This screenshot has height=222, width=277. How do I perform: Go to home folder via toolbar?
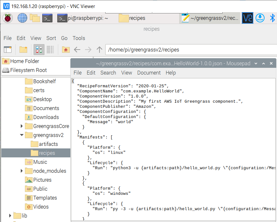[x=66, y=50]
